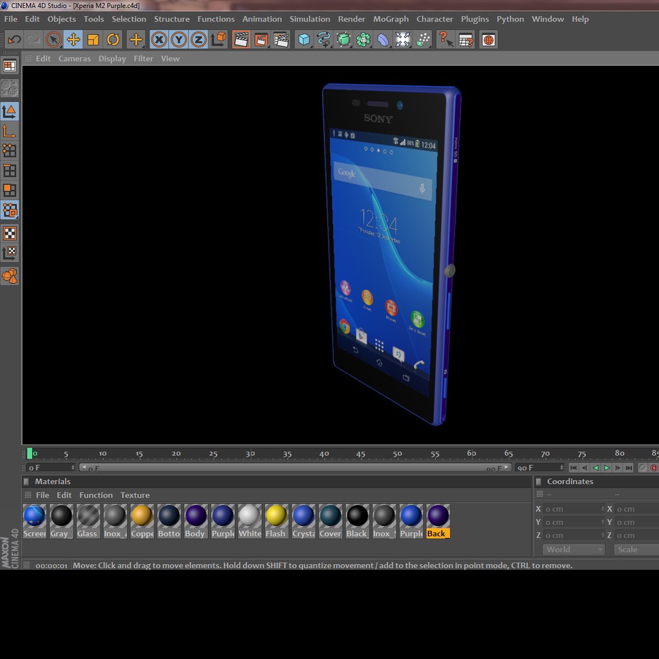Viewport: 659px width, 659px height.
Task: Go to start of animation
Action: pyautogui.click(x=573, y=468)
